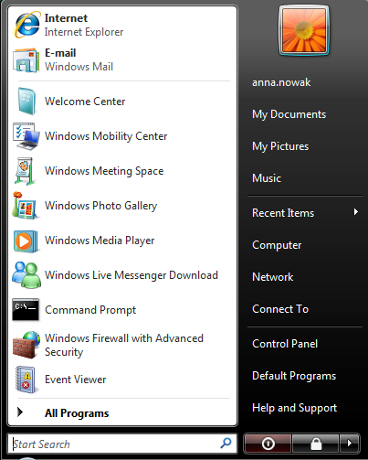Click the 'Command Prompt' text
The image size is (368, 460).
90,310
